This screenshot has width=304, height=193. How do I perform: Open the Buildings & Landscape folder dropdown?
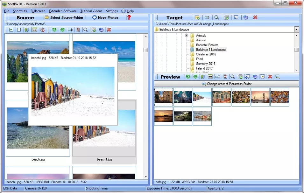pyautogui.click(x=296, y=30)
